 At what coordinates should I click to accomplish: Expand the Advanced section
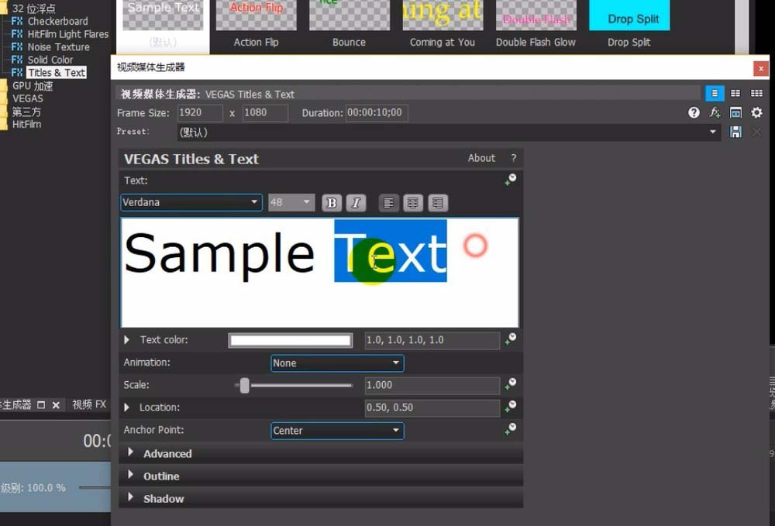(130, 452)
